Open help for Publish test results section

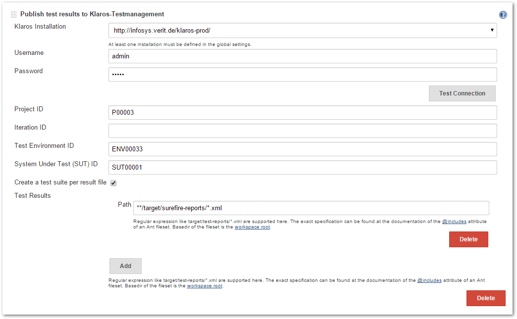pyautogui.click(x=503, y=15)
